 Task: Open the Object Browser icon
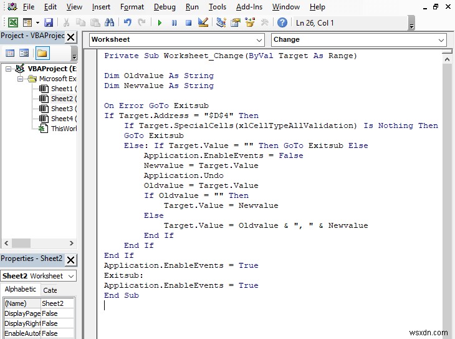(250, 22)
